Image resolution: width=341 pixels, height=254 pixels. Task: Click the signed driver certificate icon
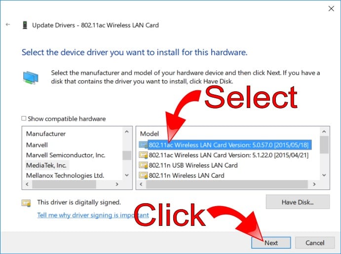[26, 203]
